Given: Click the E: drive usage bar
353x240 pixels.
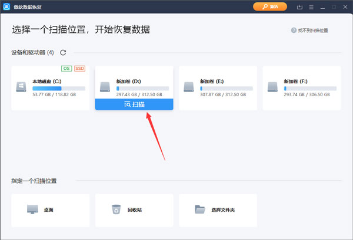Looking at the screenshot, I should 227,89.
